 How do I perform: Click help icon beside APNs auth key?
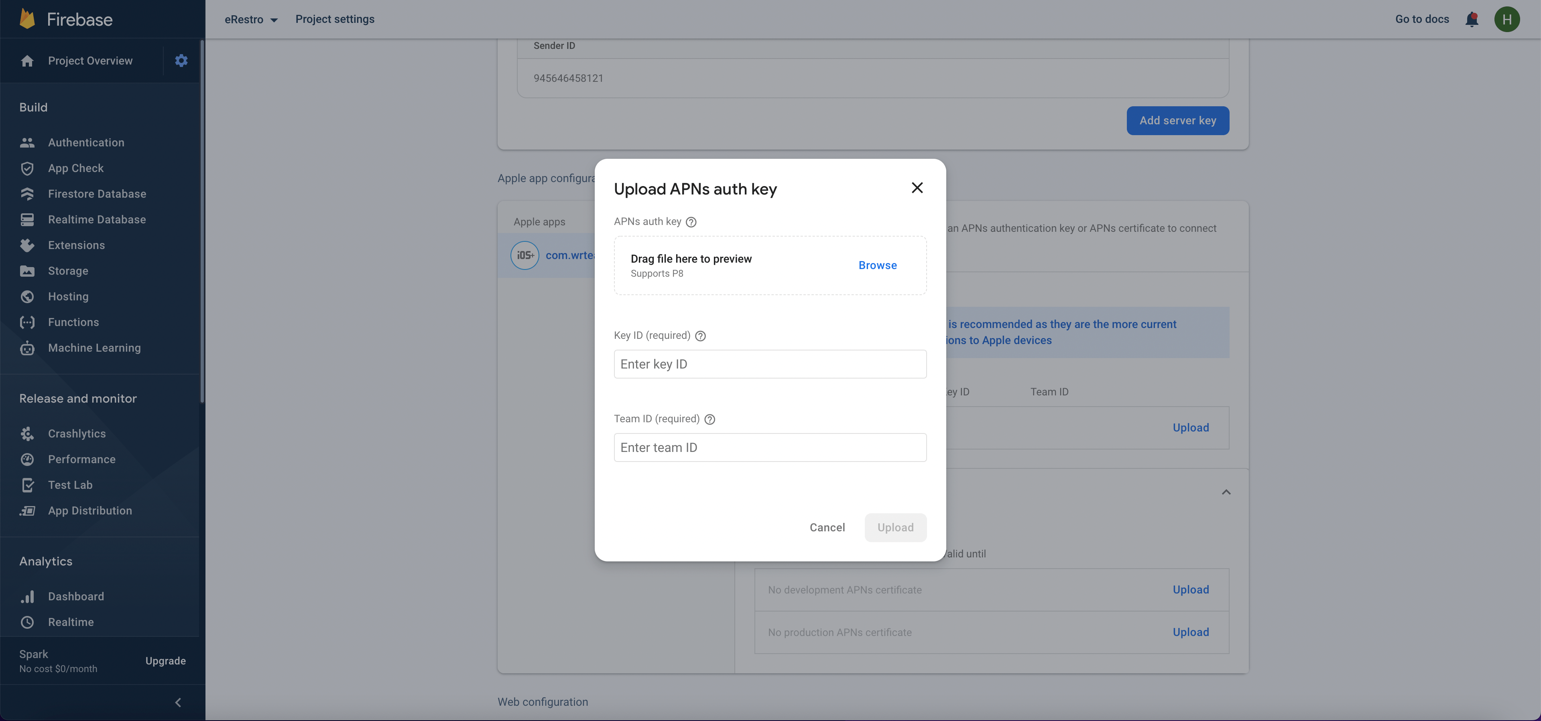point(691,222)
